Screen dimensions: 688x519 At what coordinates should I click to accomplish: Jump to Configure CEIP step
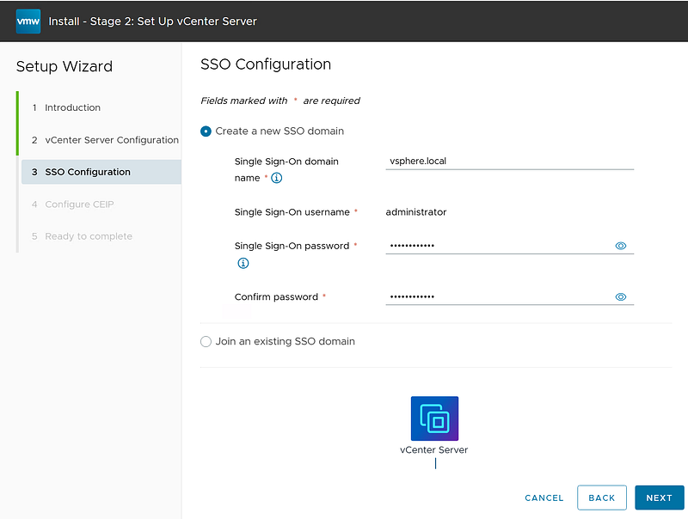click(x=79, y=205)
